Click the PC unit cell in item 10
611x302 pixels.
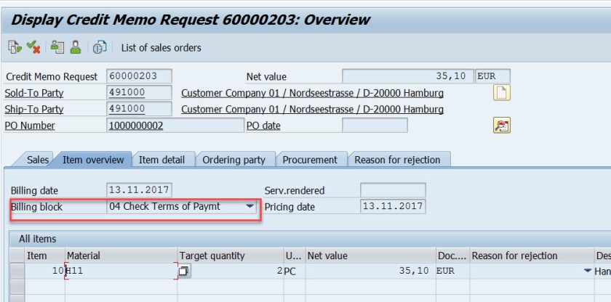pyautogui.click(x=295, y=271)
